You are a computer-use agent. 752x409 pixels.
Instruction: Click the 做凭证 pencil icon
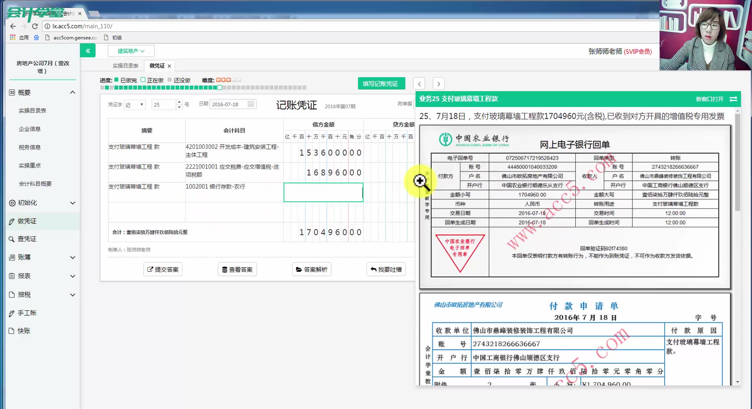[x=12, y=221]
